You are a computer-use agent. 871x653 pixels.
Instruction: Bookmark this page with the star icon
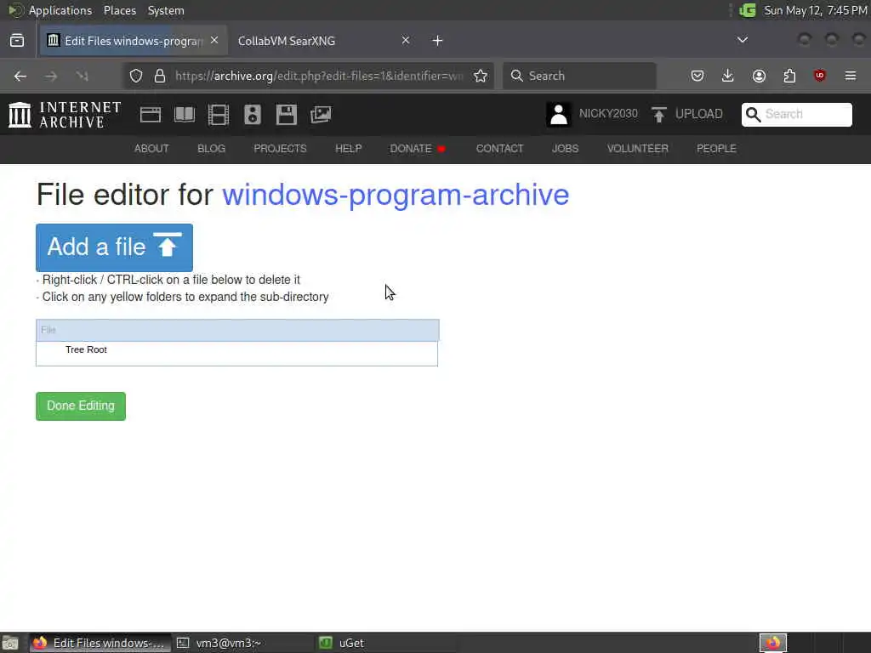(x=481, y=76)
